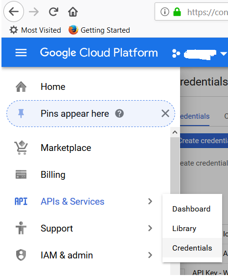The height and width of the screenshot is (276, 228).
Task: Select Dashboard from the APIs submenu
Action: pyautogui.click(x=192, y=209)
